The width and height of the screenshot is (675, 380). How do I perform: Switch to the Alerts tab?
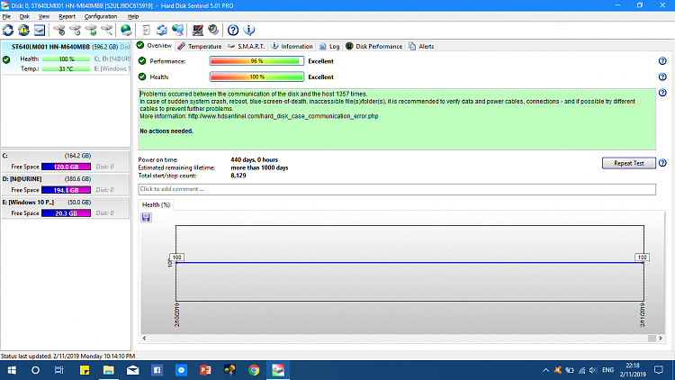point(421,46)
